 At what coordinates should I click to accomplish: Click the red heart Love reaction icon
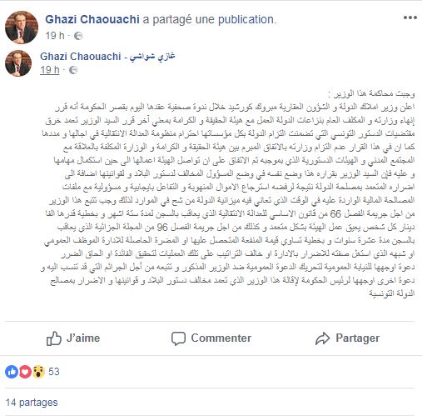click(25, 372)
